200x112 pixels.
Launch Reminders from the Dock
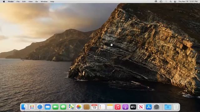[102, 107]
